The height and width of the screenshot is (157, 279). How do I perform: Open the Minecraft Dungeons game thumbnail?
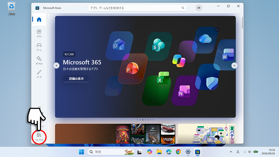coord(123,134)
